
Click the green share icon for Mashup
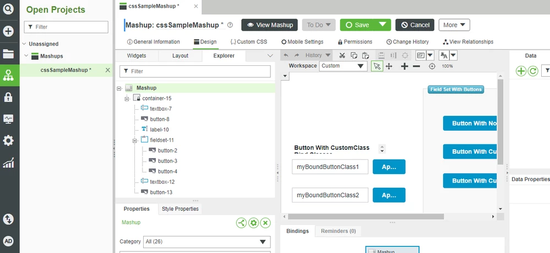241,223
